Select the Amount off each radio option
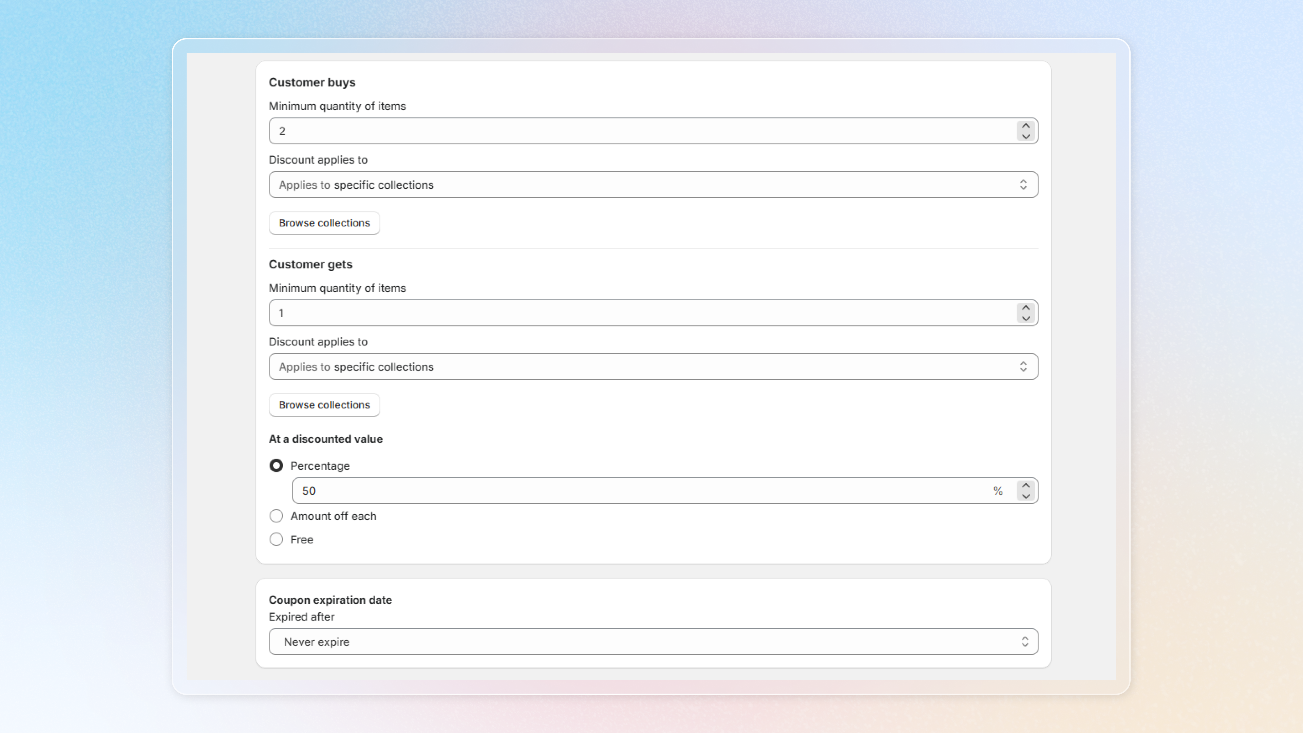The height and width of the screenshot is (733, 1303). [x=276, y=516]
